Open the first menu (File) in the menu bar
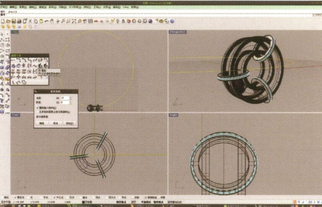 click(x=5, y=7)
